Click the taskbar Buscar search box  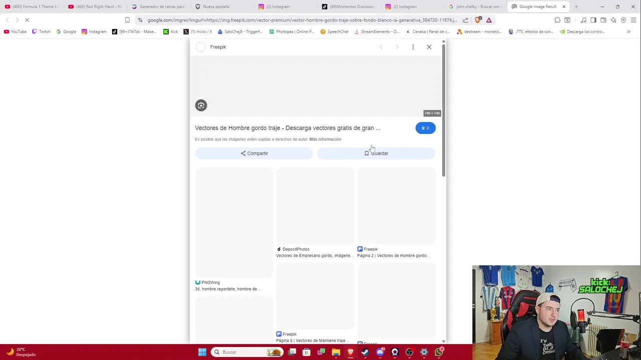coord(246,352)
